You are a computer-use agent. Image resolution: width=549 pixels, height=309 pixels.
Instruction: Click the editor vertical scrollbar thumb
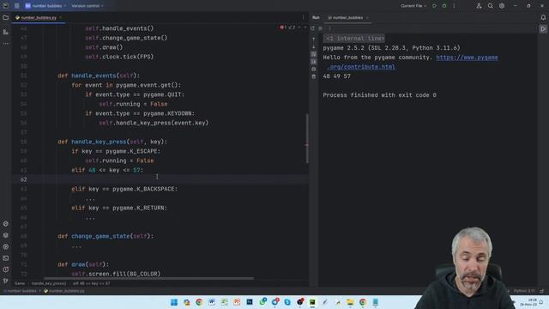point(307,138)
